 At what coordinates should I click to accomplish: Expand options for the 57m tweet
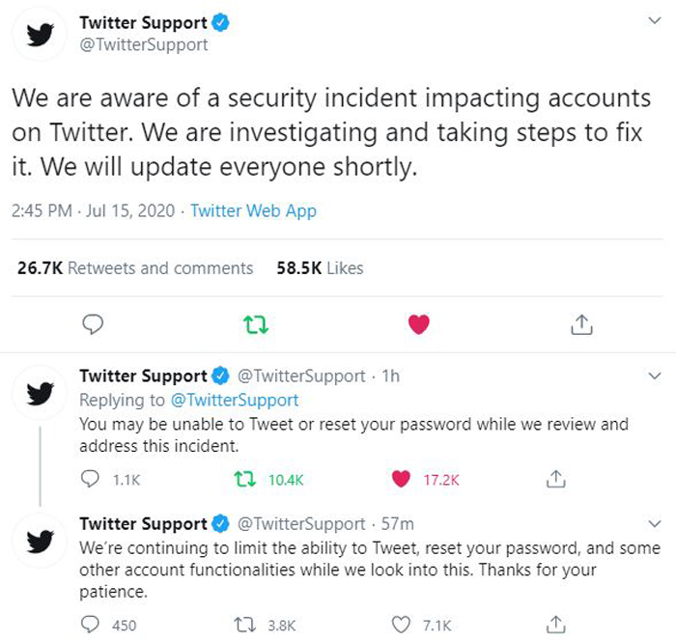pyautogui.click(x=655, y=524)
